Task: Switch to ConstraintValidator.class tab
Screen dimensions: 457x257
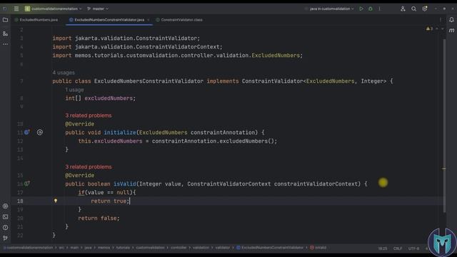Action: 179,20
